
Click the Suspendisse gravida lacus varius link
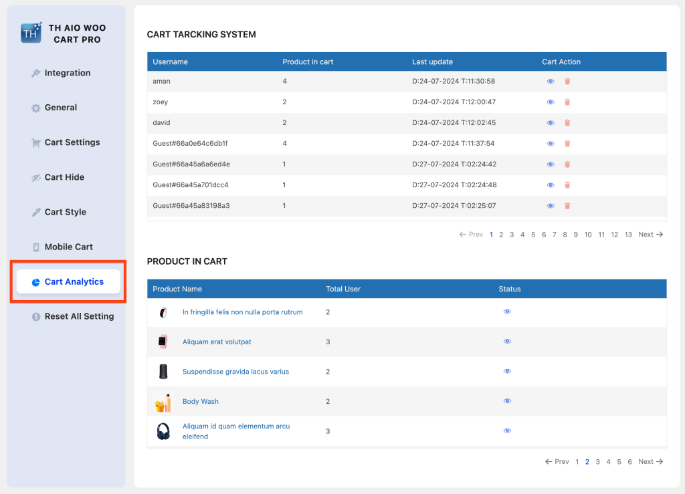(235, 371)
